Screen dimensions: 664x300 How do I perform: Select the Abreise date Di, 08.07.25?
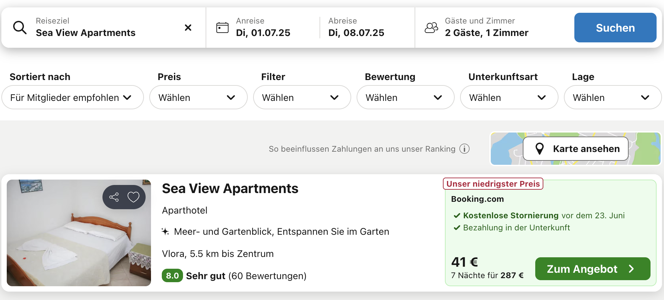(x=356, y=33)
